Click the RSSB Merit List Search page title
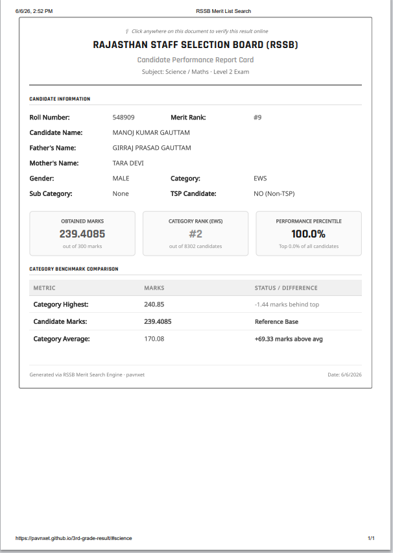 click(x=224, y=11)
